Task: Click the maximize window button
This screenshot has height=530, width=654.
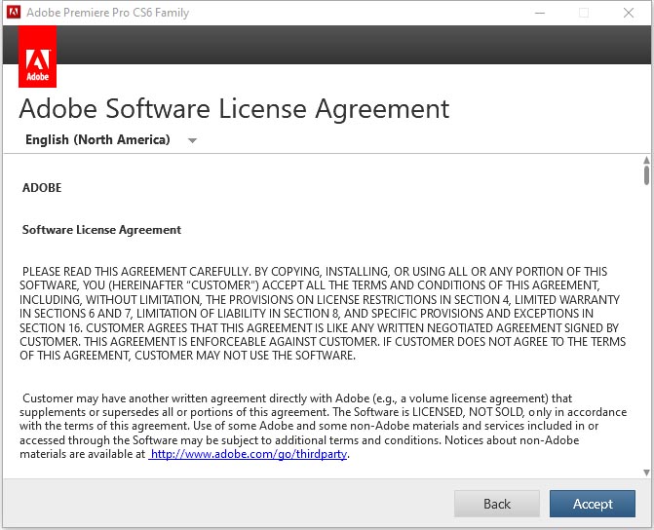Action: (584, 13)
